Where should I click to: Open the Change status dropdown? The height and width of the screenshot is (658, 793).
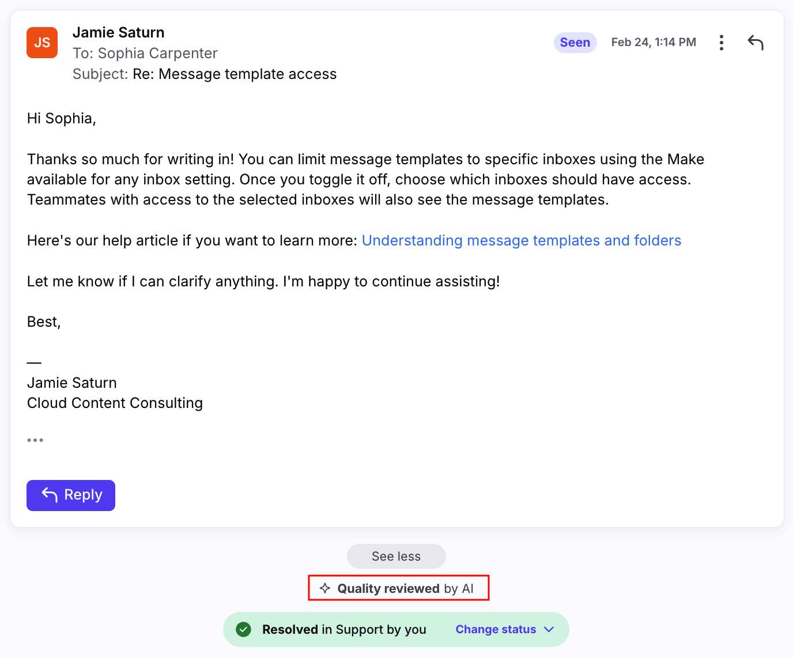[496, 629]
